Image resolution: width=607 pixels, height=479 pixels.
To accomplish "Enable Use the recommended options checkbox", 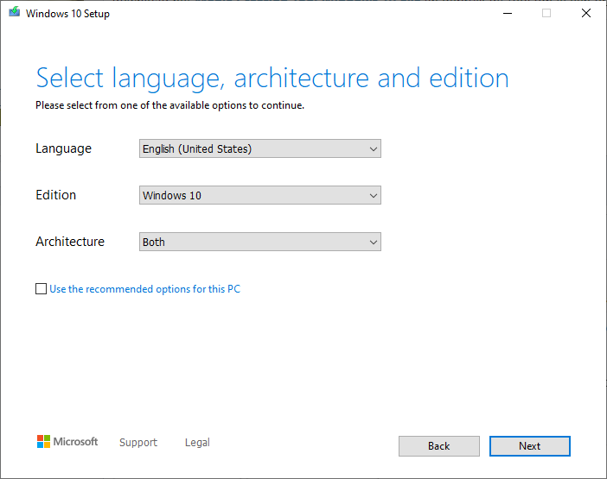I will click(41, 289).
